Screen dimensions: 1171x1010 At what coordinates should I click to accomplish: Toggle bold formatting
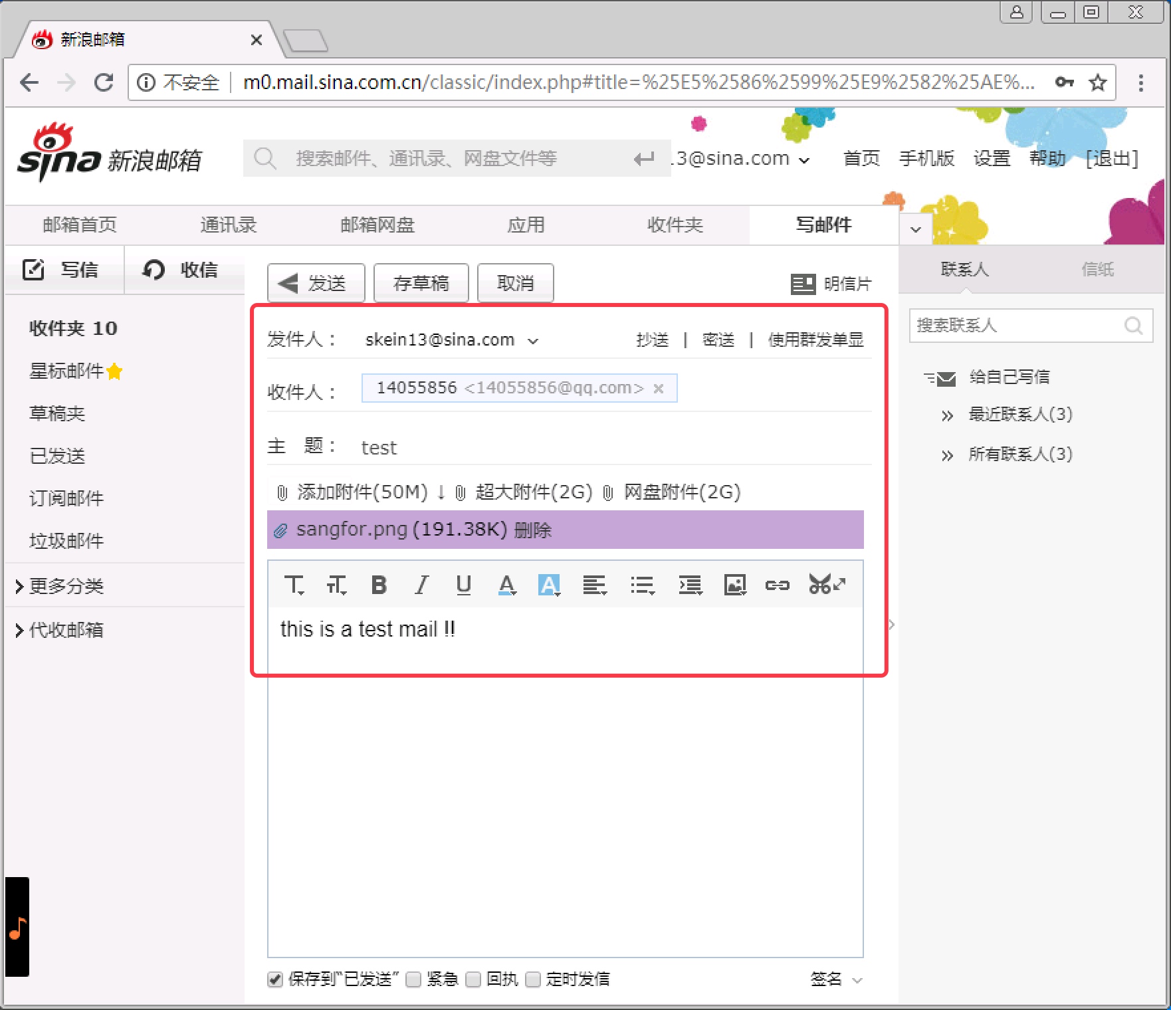coord(379,585)
